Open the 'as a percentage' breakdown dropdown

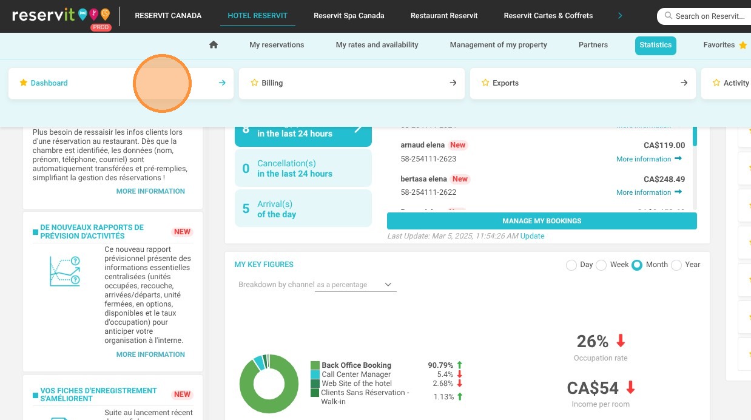(356, 285)
